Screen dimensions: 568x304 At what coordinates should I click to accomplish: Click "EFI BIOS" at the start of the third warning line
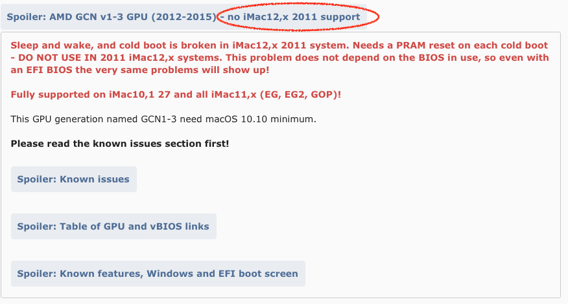(x=47, y=70)
